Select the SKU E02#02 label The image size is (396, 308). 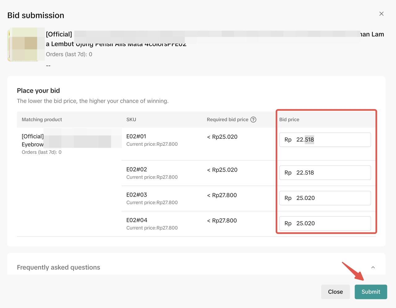tap(136, 170)
